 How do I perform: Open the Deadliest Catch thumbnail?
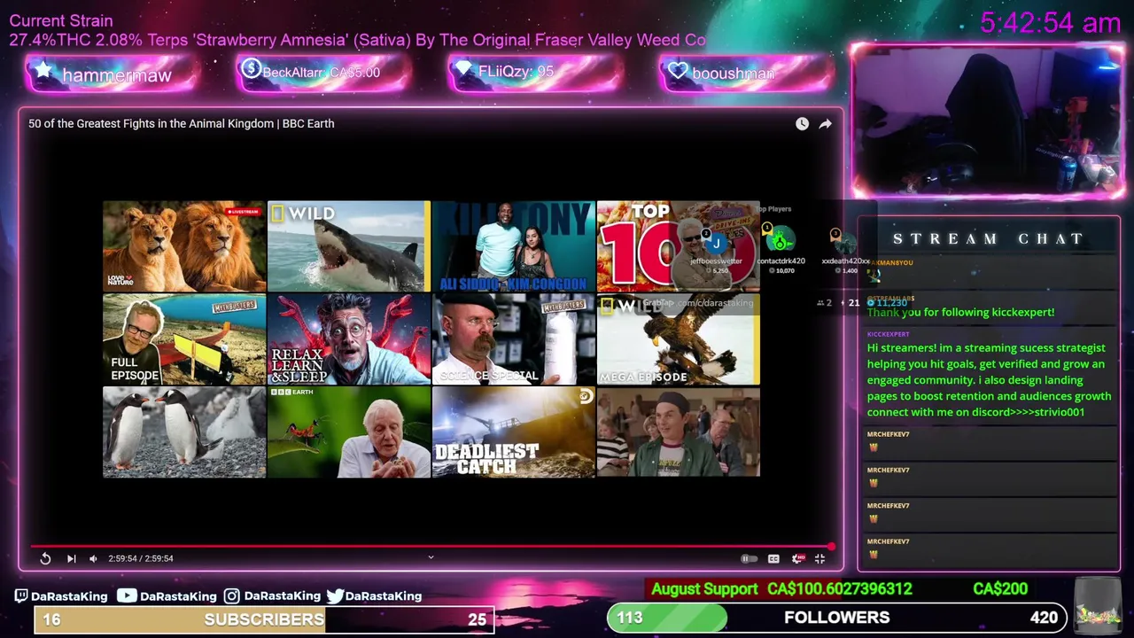[x=514, y=432]
